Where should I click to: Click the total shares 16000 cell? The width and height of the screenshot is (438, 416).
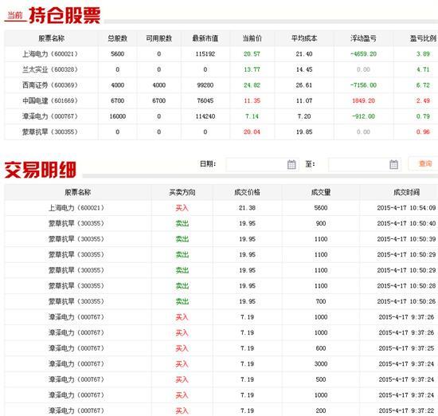(118, 116)
